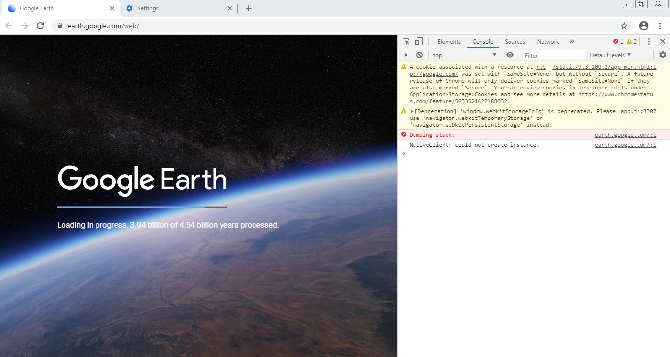The width and height of the screenshot is (670, 357).
Task: Open Console settings gear
Action: click(663, 55)
